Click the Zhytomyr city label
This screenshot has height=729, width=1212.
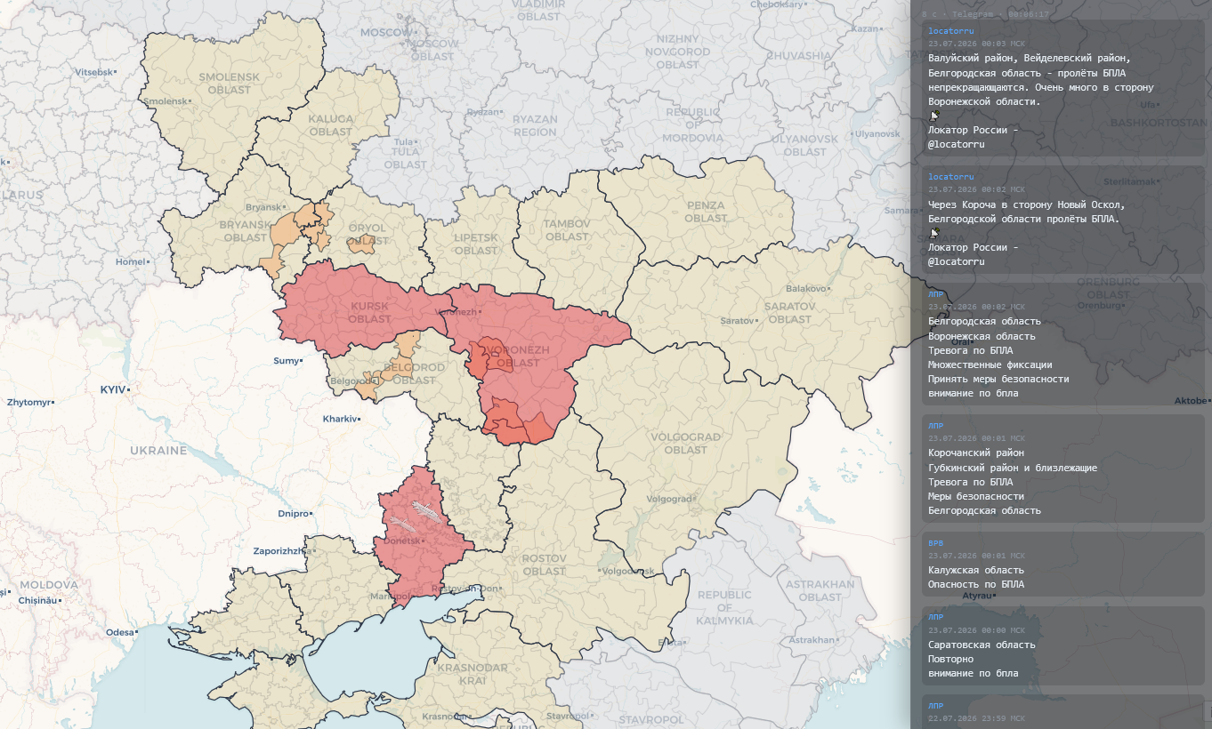point(28,403)
